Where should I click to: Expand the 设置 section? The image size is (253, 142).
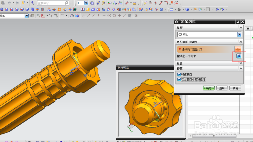pyautogui.click(x=241, y=63)
